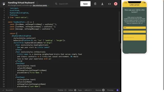
Task: Click the Devices label in status bar
Action: click(98, 90)
